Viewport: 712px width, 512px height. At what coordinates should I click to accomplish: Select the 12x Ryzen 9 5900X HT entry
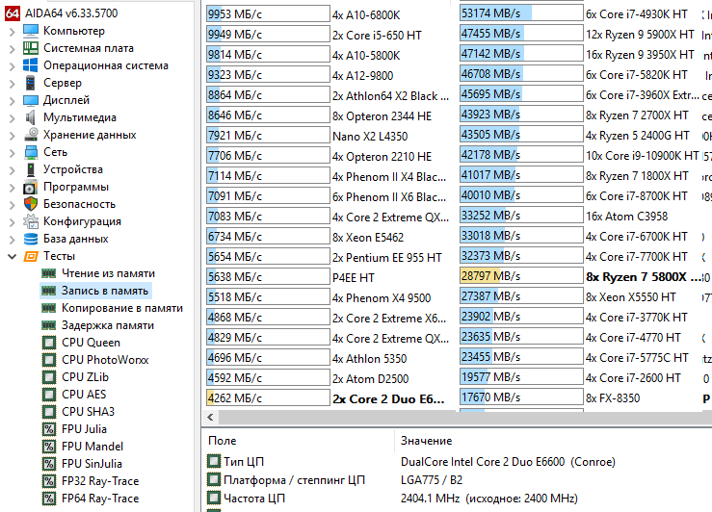point(640,35)
